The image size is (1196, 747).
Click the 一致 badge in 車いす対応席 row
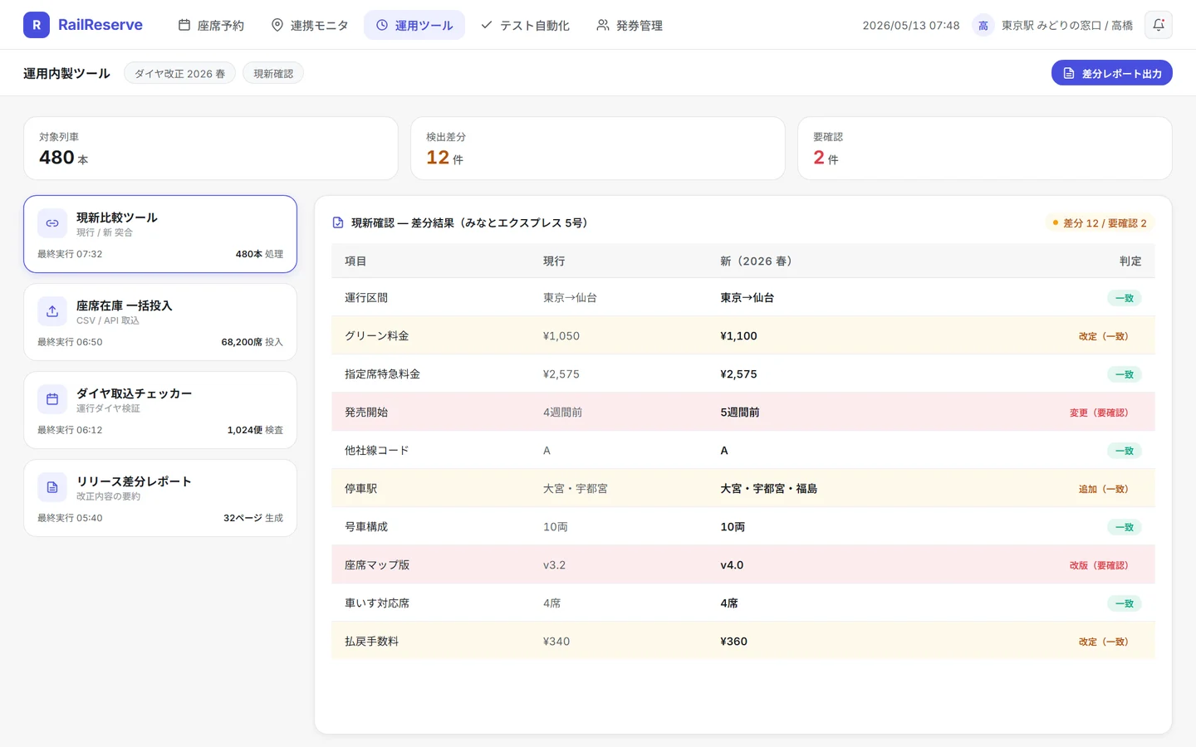(1125, 603)
